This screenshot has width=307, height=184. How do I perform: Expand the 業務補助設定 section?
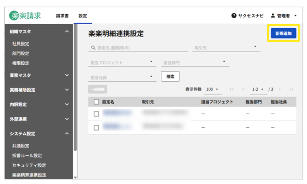(67, 90)
